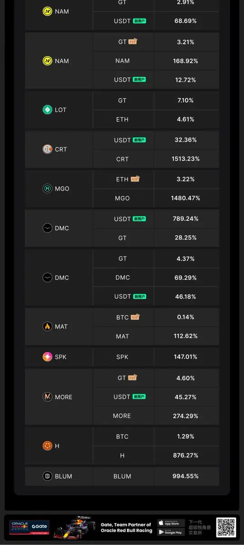
Task: Click the MAT flame token icon
Action: [x=48, y=327]
